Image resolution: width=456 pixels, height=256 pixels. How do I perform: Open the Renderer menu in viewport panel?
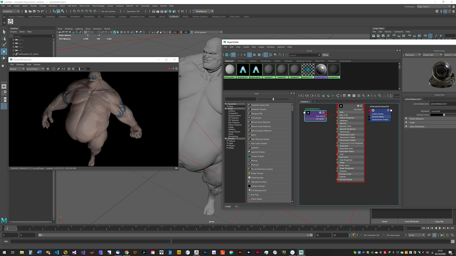pyautogui.click(x=98, y=28)
